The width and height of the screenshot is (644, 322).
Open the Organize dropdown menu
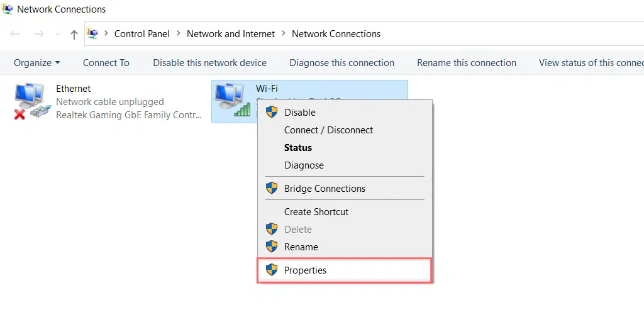(x=36, y=63)
